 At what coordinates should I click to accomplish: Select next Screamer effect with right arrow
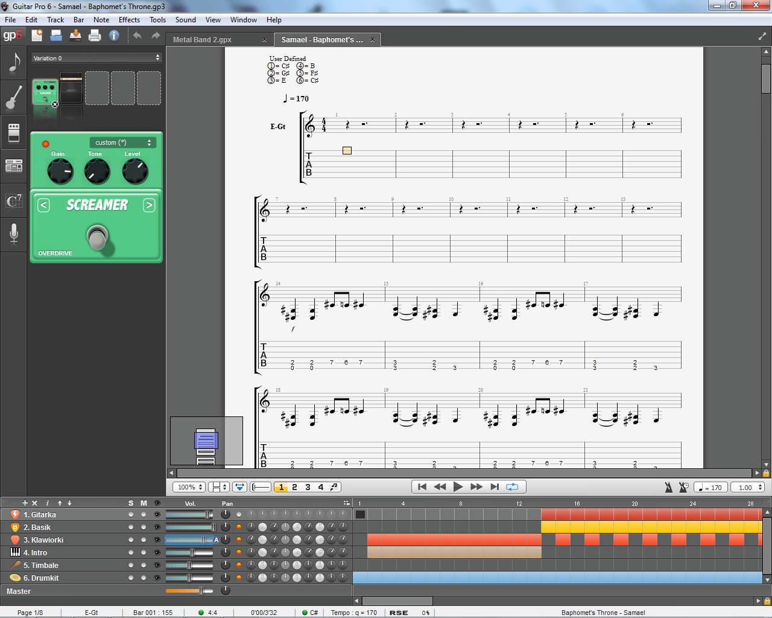pos(149,205)
